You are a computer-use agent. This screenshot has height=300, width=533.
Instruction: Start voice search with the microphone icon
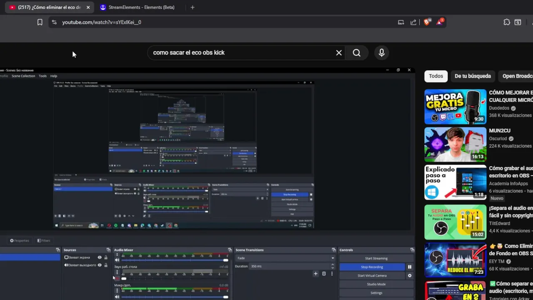381,52
